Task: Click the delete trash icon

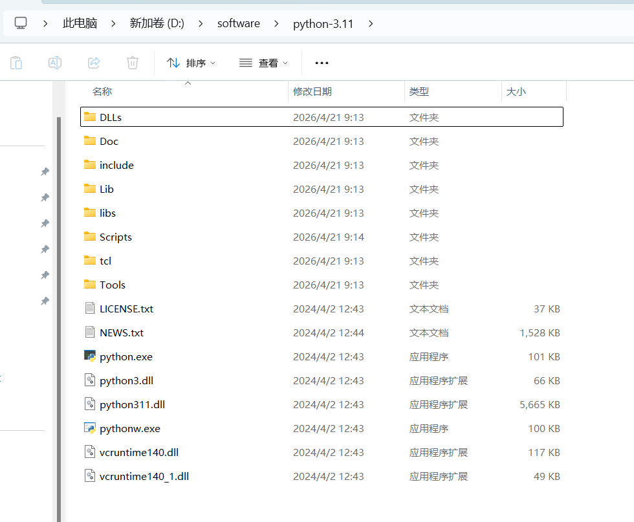Action: 133,63
